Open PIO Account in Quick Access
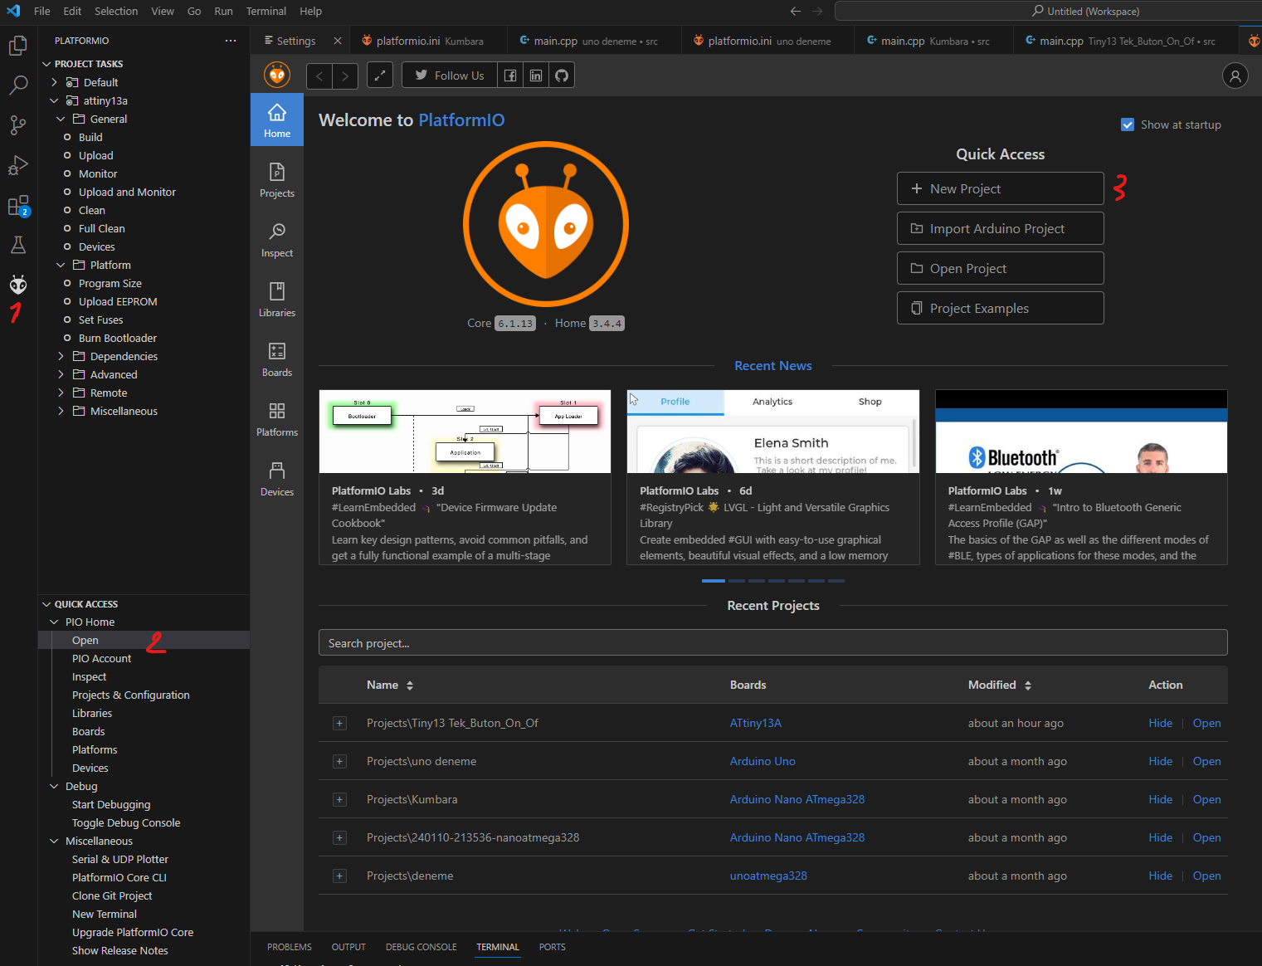The height and width of the screenshot is (966, 1262). coord(101,658)
